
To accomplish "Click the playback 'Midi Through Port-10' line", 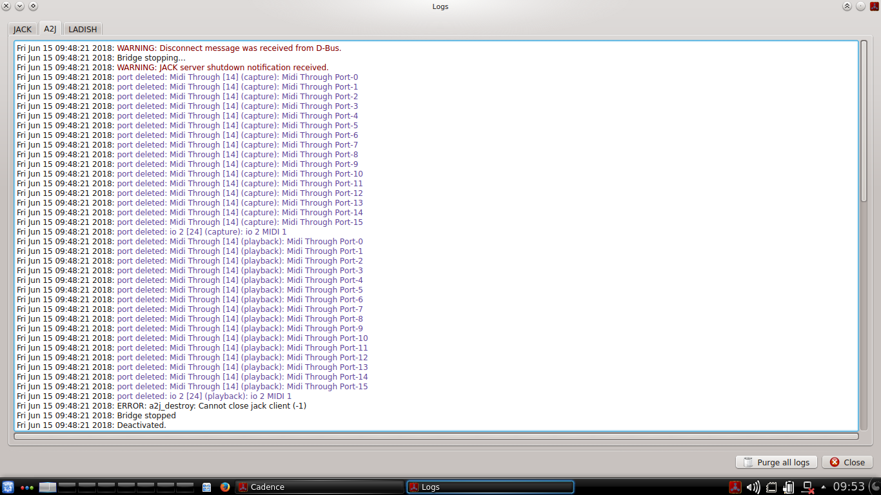I will 192,338.
